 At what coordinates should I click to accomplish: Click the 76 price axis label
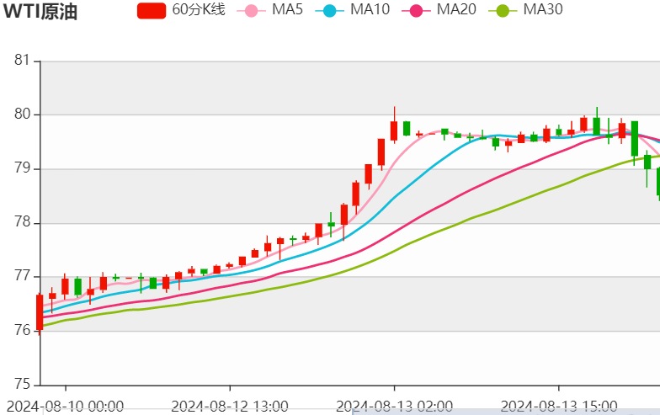[22, 330]
